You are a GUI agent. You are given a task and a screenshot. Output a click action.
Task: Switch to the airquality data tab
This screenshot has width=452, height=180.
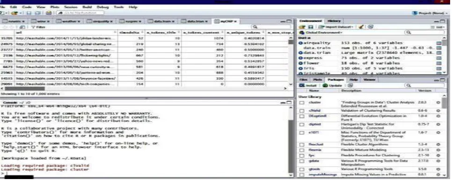tap(100, 21)
